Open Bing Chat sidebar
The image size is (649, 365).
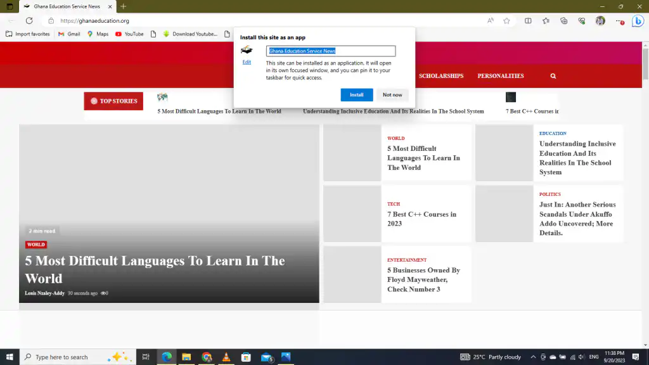pyautogui.click(x=638, y=21)
